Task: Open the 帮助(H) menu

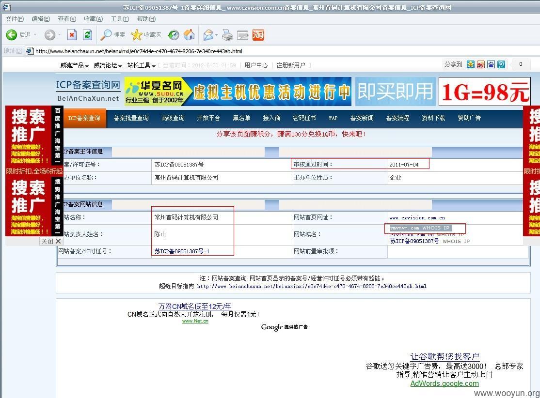Action: pos(146,19)
